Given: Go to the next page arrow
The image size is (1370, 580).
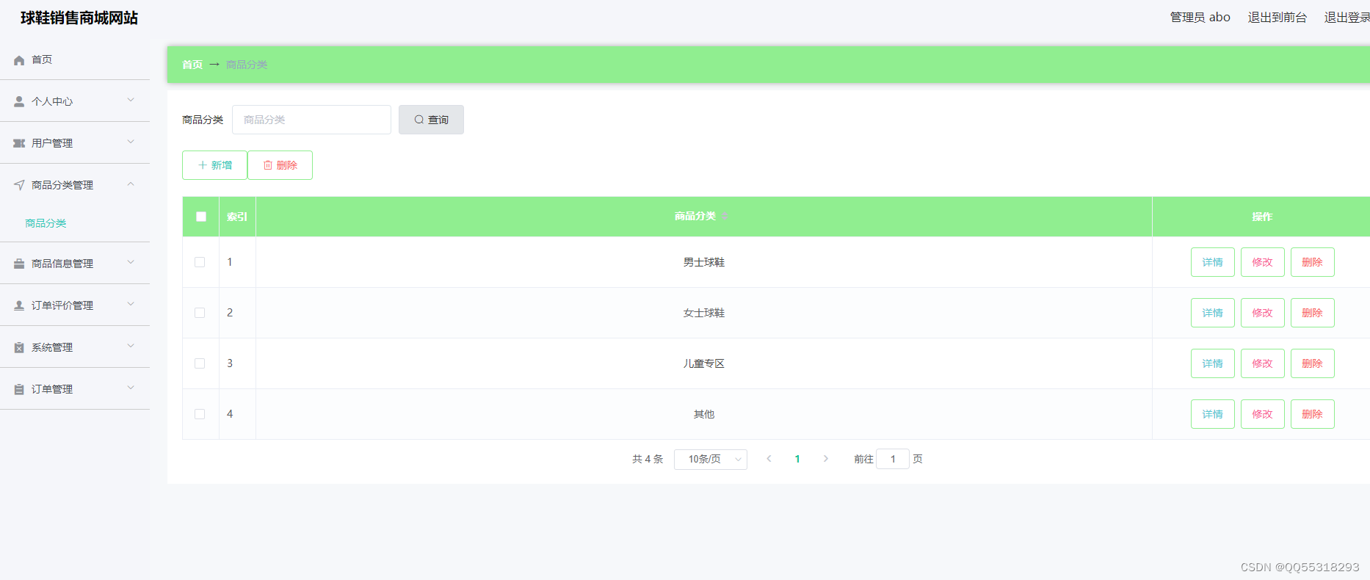Looking at the screenshot, I should (826, 459).
